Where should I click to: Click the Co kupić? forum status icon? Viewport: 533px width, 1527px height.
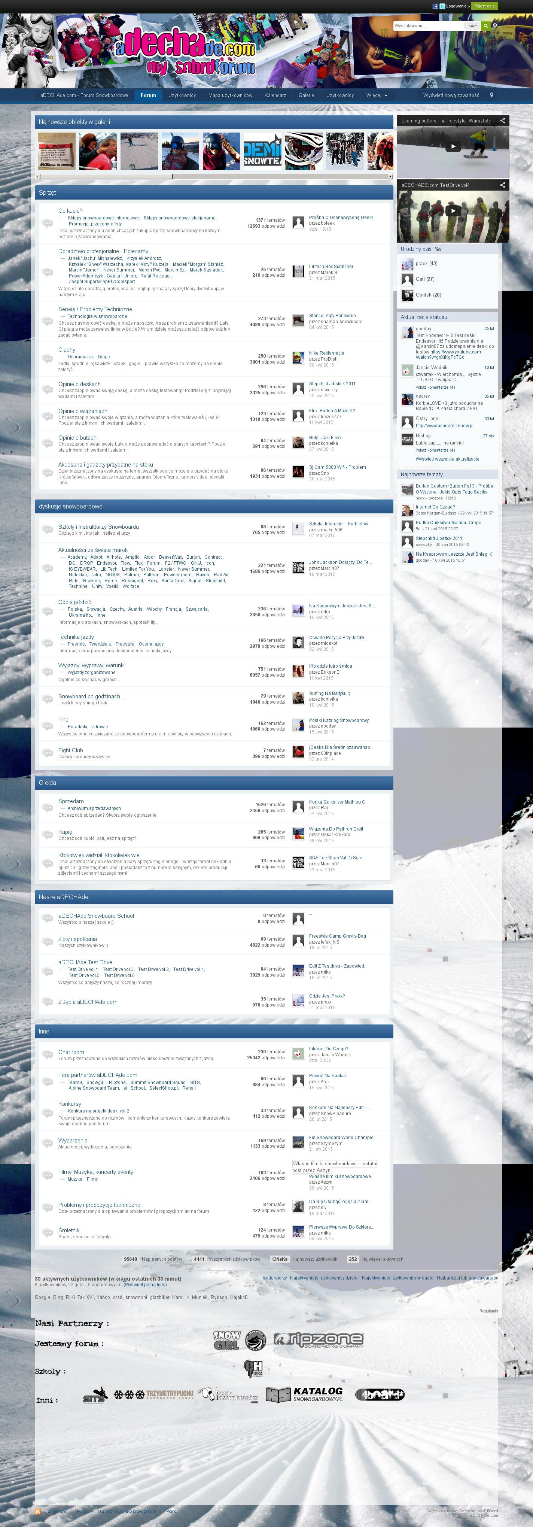point(48,223)
